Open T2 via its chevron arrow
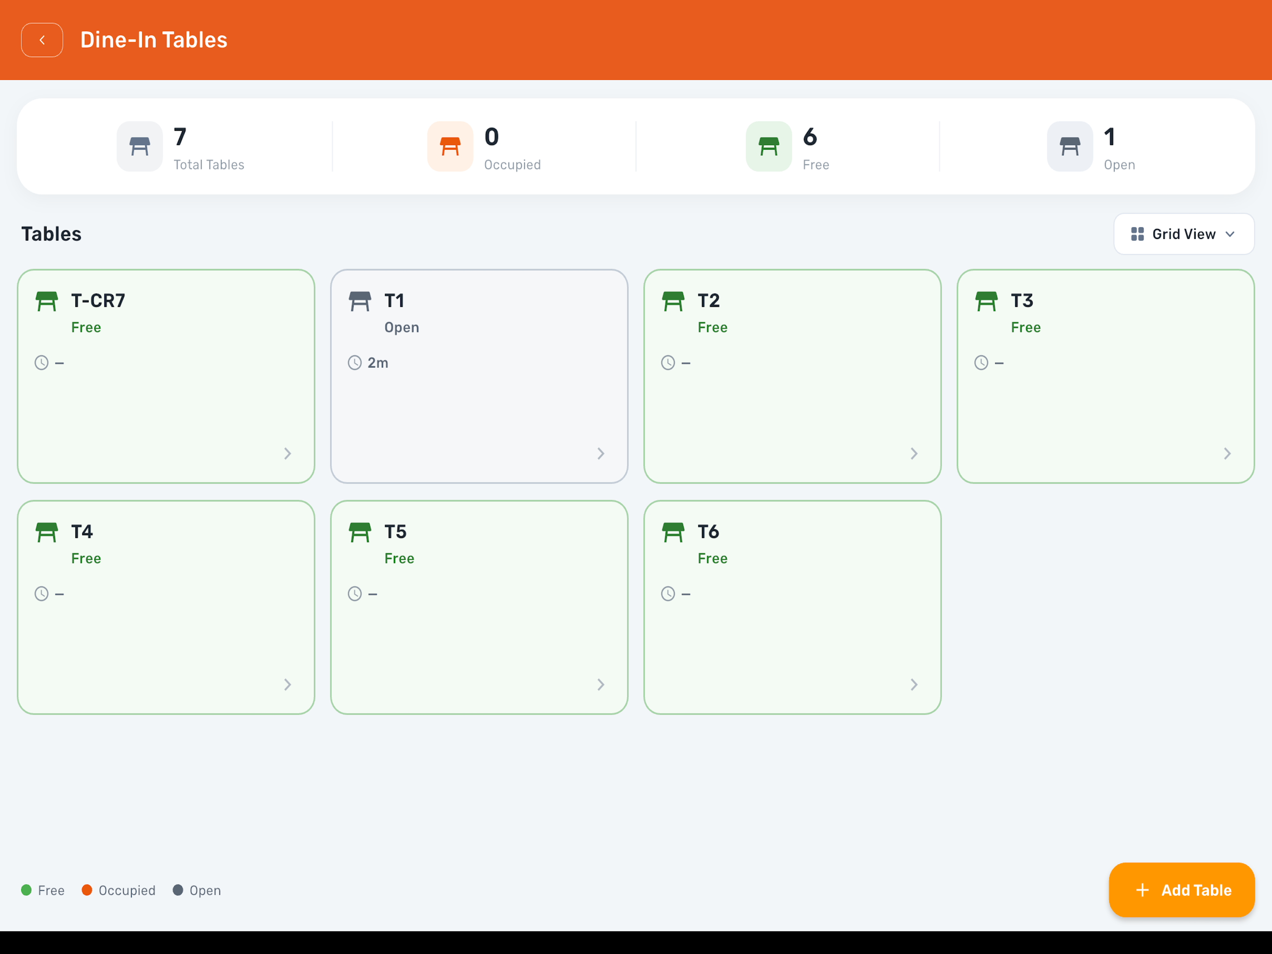This screenshot has width=1272, height=954. [x=914, y=454]
